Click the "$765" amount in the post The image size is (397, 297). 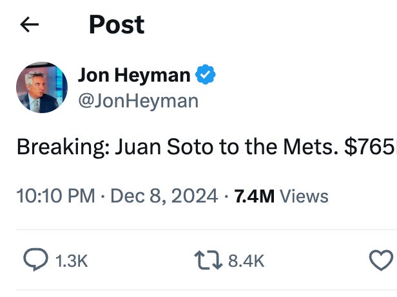click(x=370, y=147)
